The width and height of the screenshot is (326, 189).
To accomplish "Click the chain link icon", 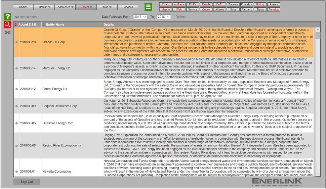I will coord(7,32).
